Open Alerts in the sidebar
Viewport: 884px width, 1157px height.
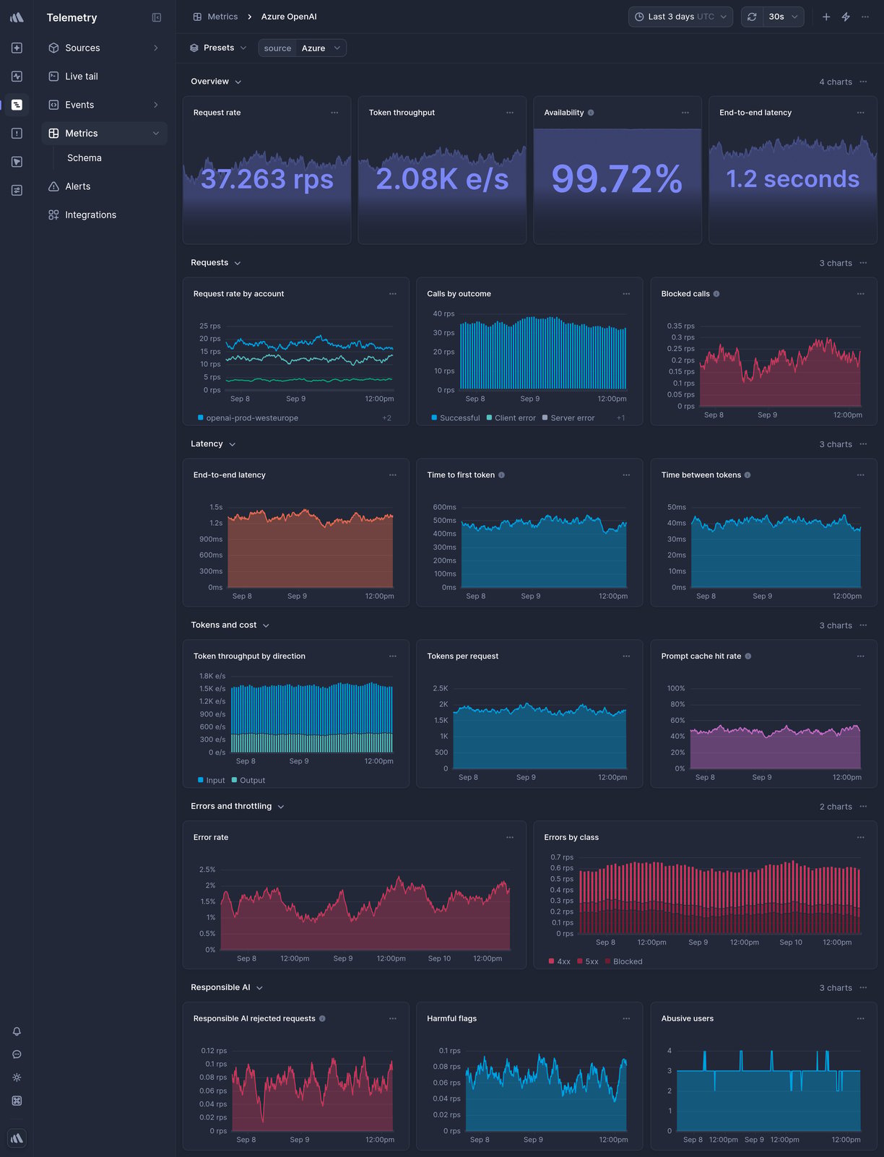pos(104,186)
